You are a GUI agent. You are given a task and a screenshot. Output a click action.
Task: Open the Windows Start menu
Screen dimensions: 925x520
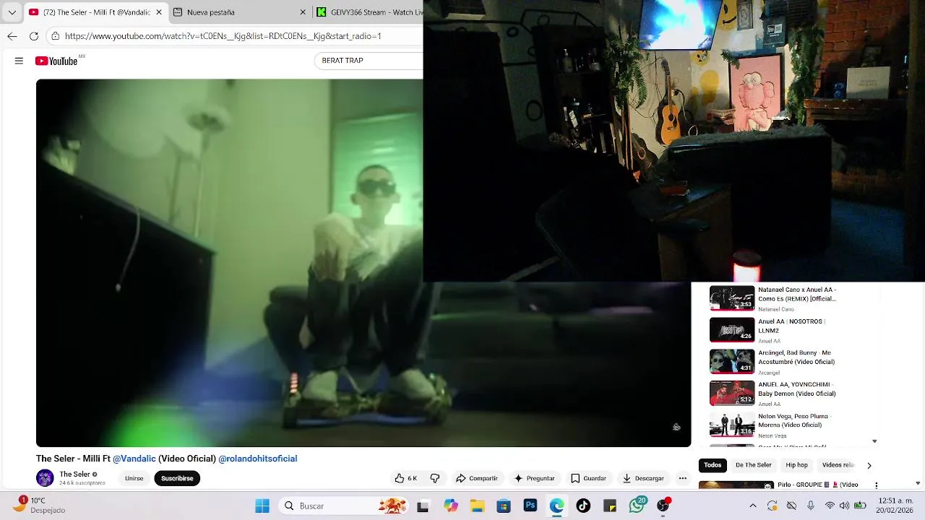[x=262, y=506]
